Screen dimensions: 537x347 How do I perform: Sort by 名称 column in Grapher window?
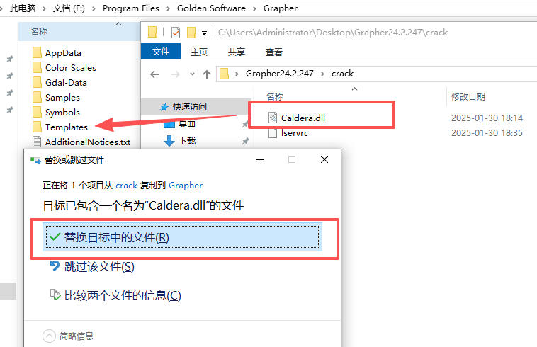click(39, 32)
